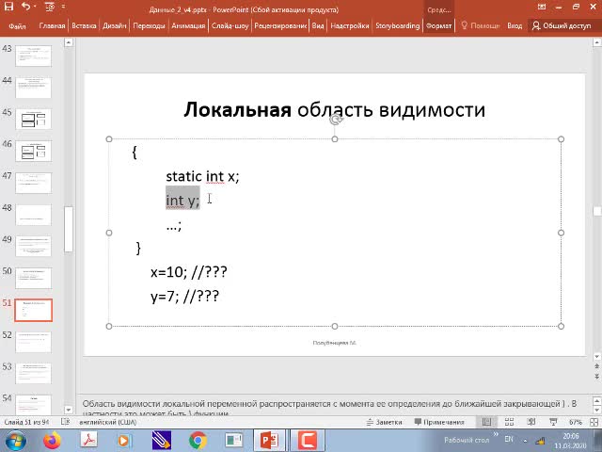The height and width of the screenshot is (452, 602).
Task: Click the thumbnail pane scrollbar handle
Action: pyautogui.click(x=69, y=229)
